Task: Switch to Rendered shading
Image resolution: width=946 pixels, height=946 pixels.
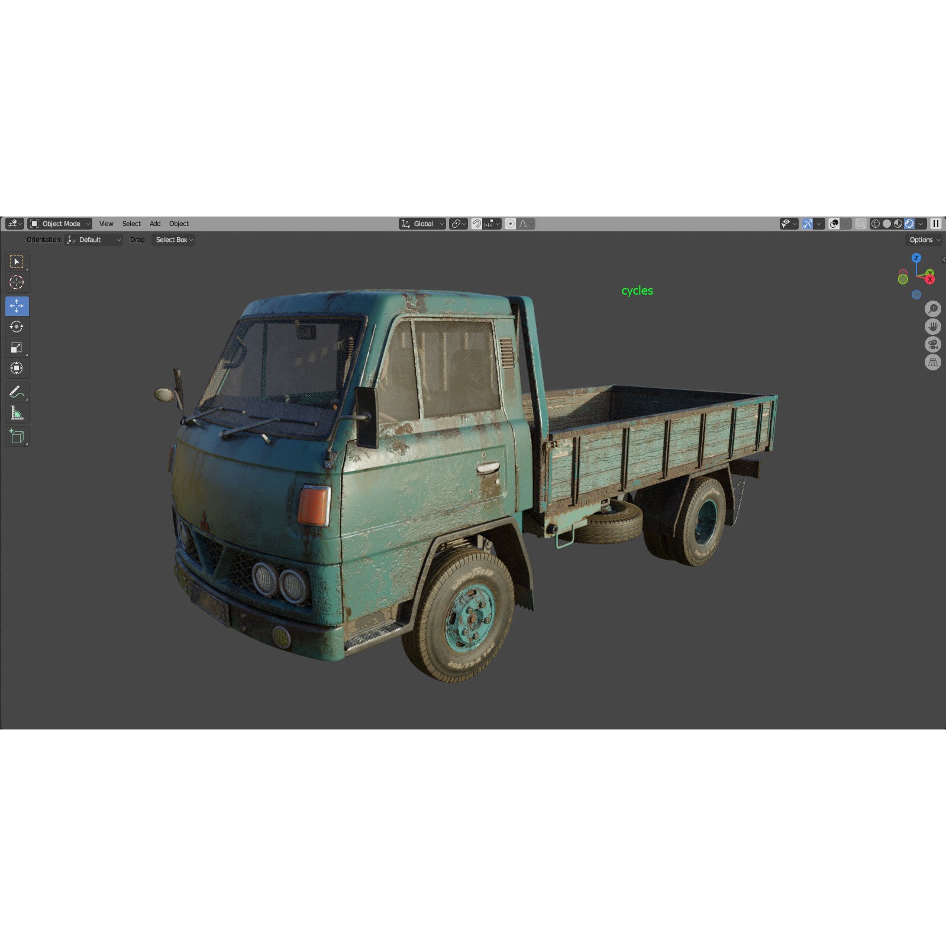Action: 909,224
